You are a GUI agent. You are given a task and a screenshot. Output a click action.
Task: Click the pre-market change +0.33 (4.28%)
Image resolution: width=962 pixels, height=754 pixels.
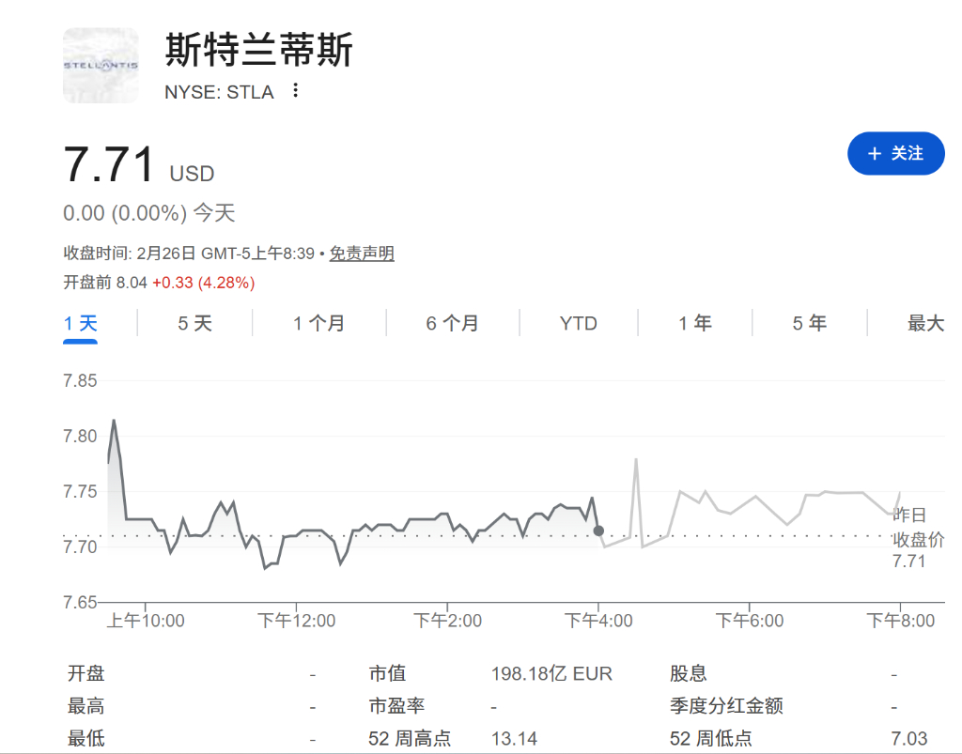pyautogui.click(x=205, y=281)
